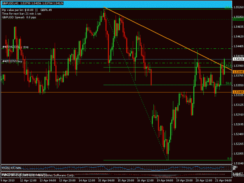This screenshot has height=183, width=244.
Task: Click the '15 Apr 20:00' time axis label
Action: [x=126, y=181]
